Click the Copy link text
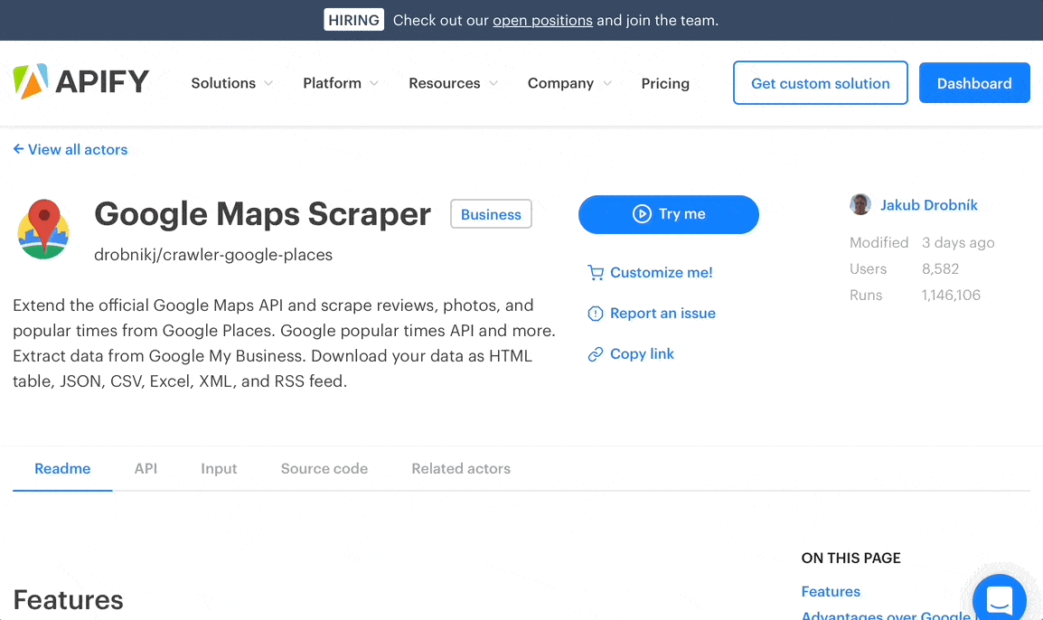 click(642, 354)
